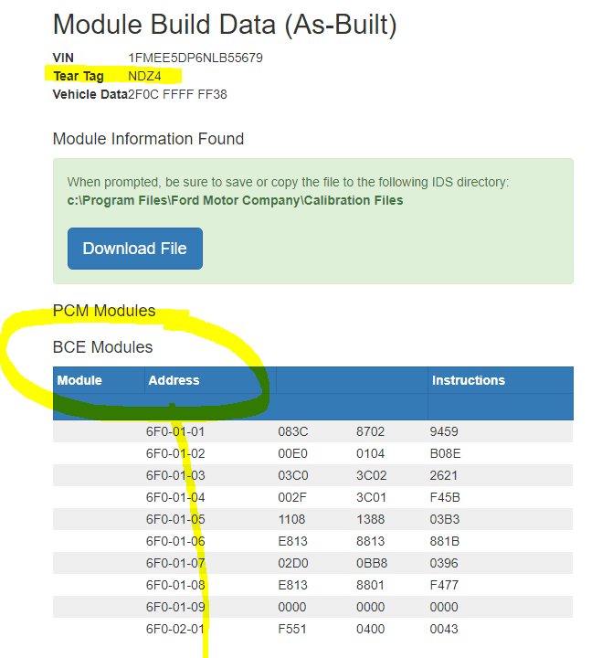
Task: Click the Tear Tag value NDZ4
Action: pyautogui.click(x=144, y=76)
